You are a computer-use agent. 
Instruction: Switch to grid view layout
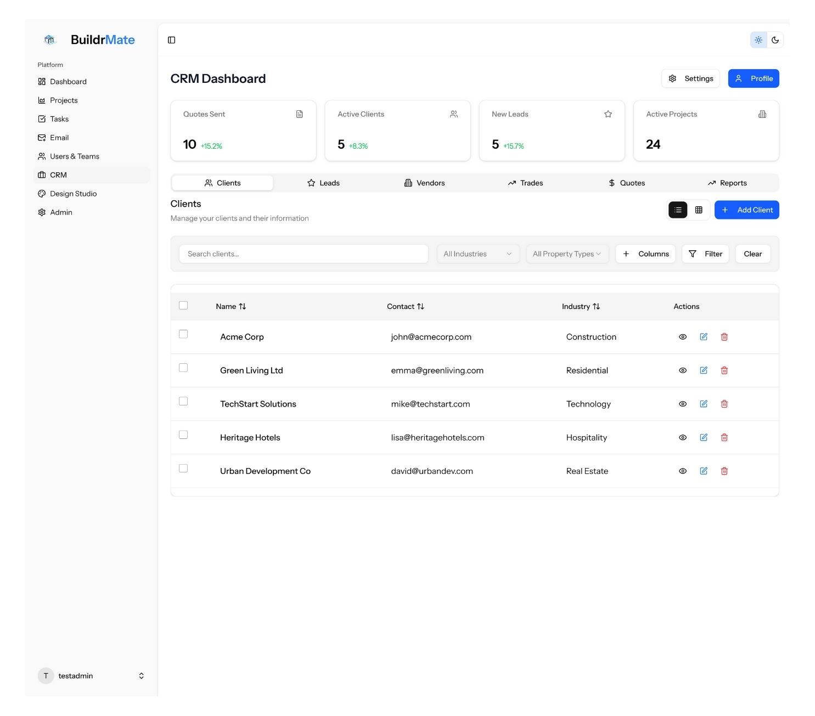pyautogui.click(x=699, y=210)
